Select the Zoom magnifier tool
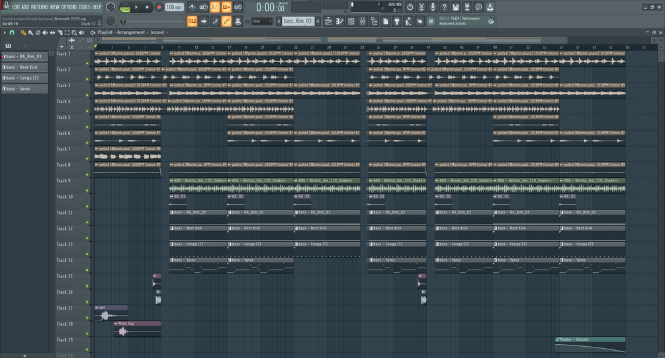The height and width of the screenshot is (358, 665). 74,32
